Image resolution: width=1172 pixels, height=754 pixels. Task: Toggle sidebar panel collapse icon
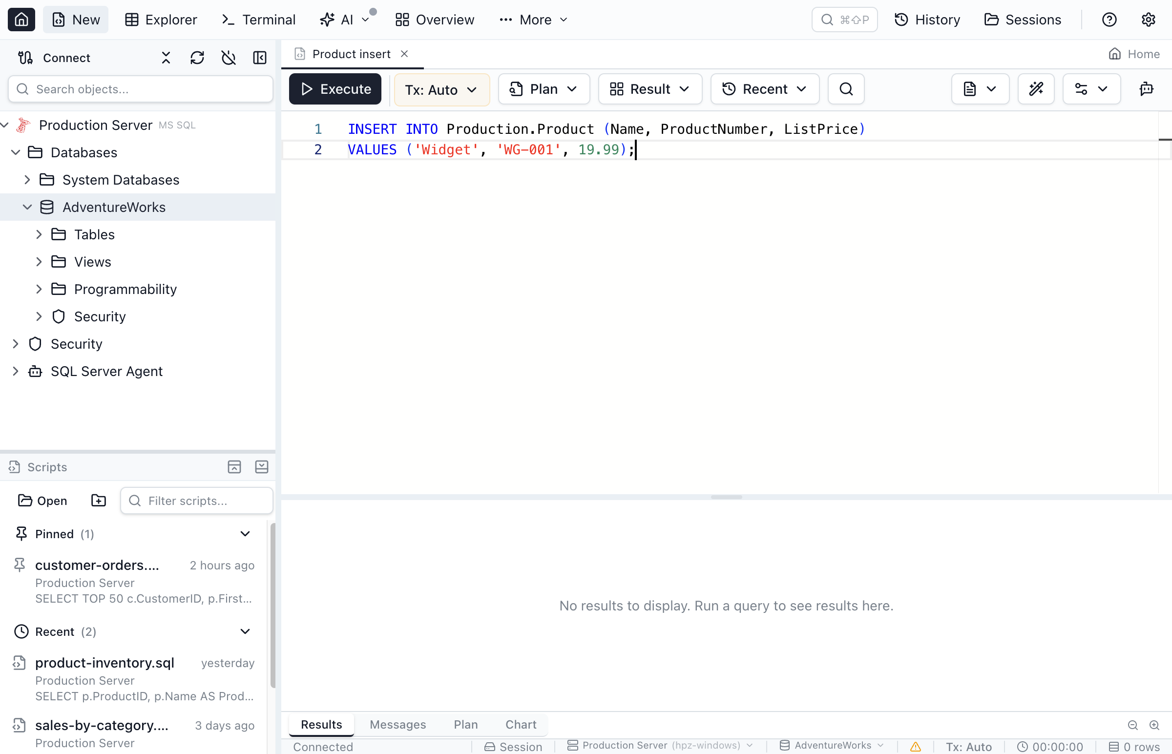click(x=260, y=58)
